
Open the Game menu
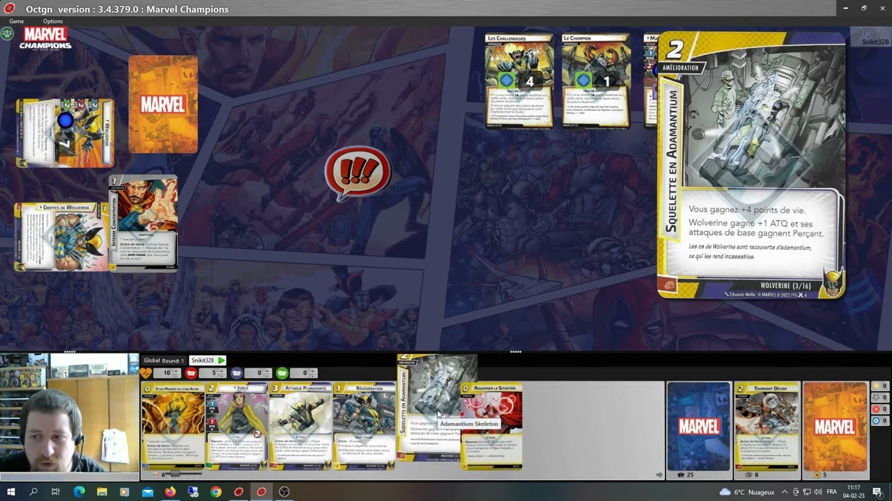(x=16, y=22)
